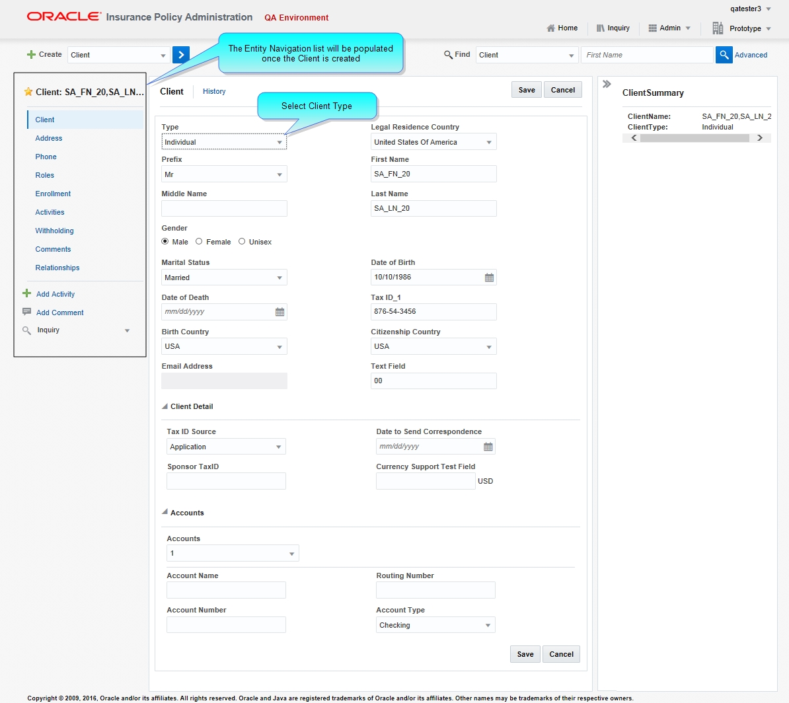
Task: Click the blue Find search magnifier button
Action: 724,54
